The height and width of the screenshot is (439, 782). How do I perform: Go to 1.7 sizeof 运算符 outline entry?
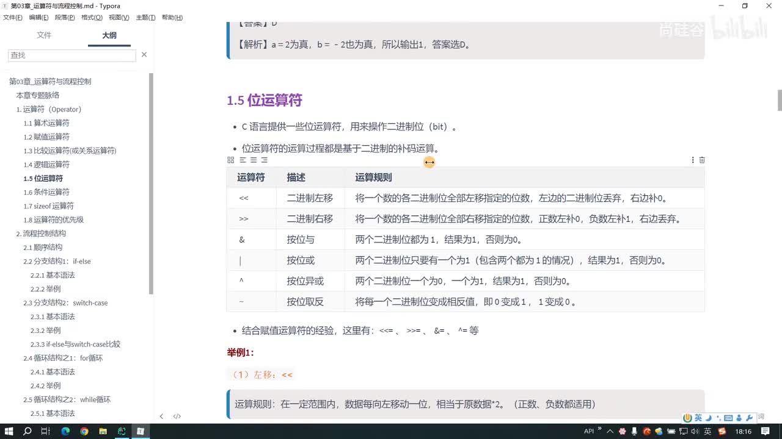coord(49,206)
